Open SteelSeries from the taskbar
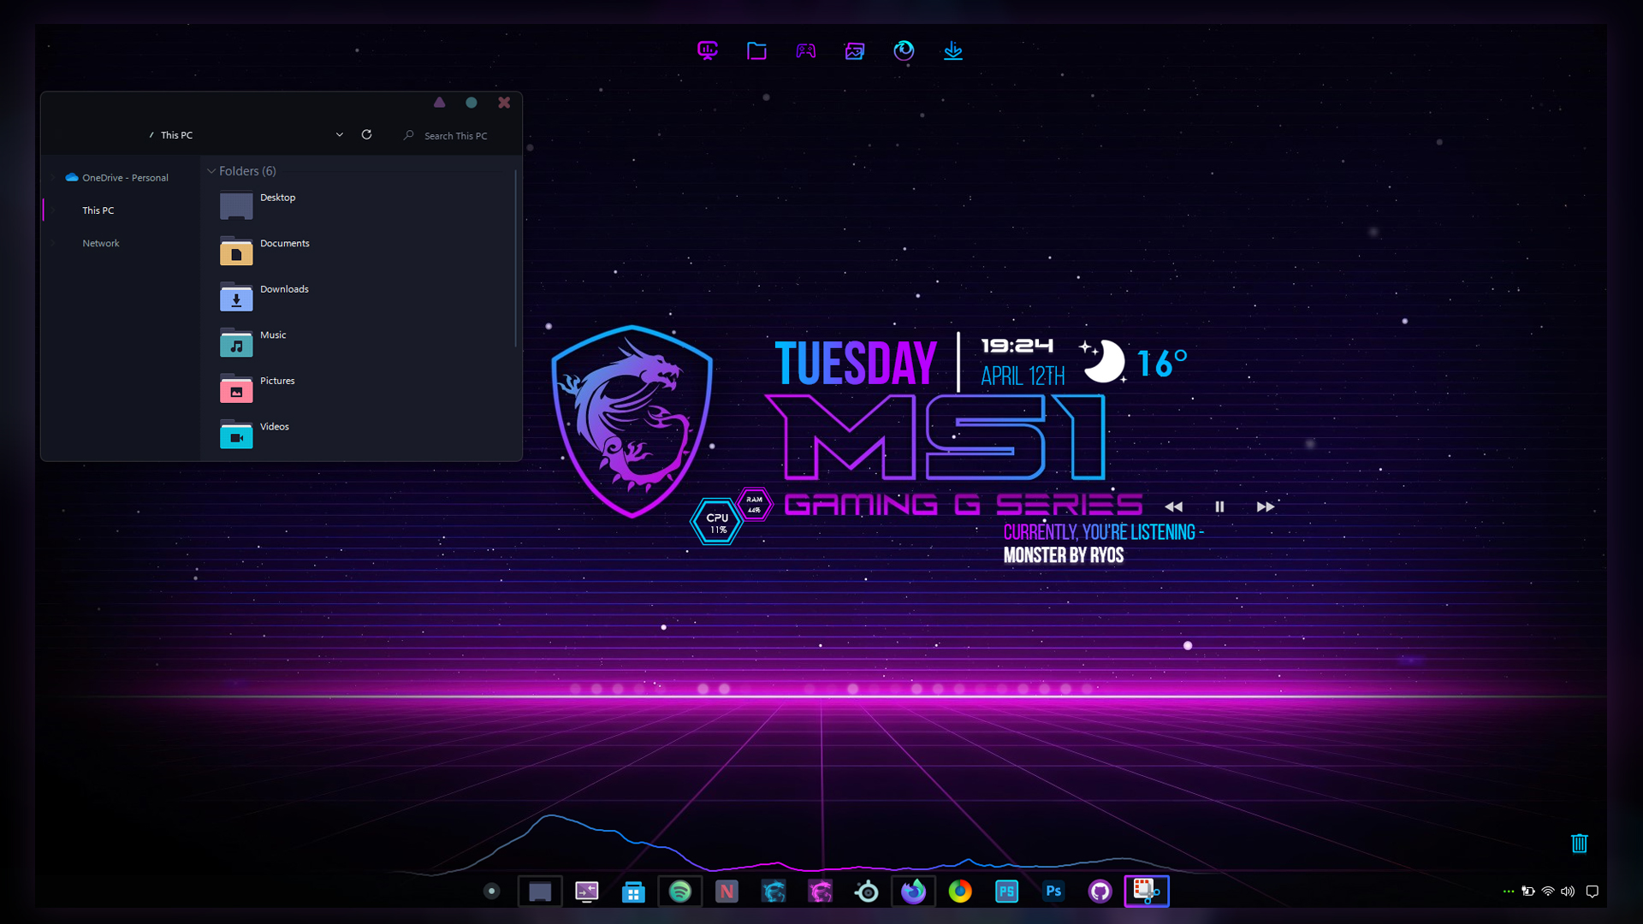1643x924 pixels. tap(867, 891)
